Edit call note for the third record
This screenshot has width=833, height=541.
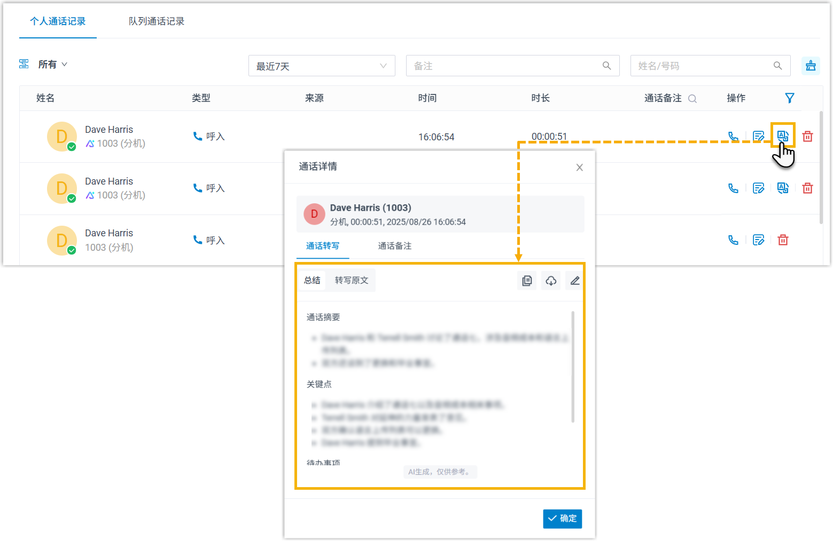click(x=758, y=240)
